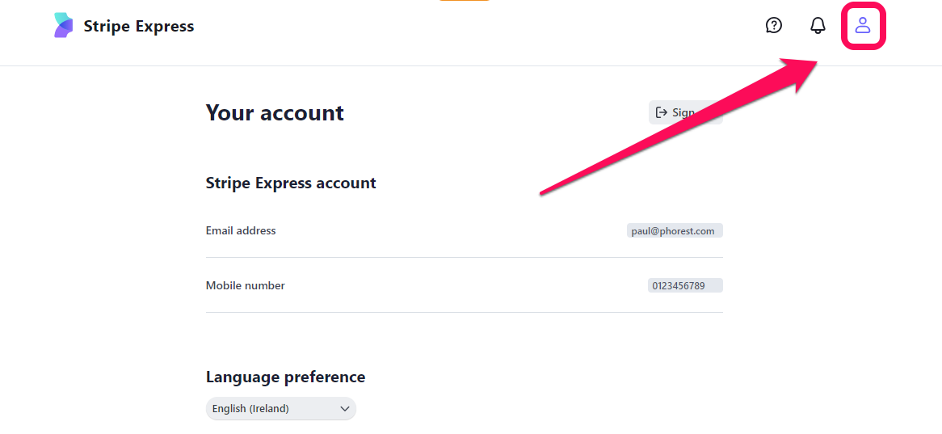Screen dimensions: 942x434
Task: Click the Stripe Express logo icon
Action: [63, 25]
